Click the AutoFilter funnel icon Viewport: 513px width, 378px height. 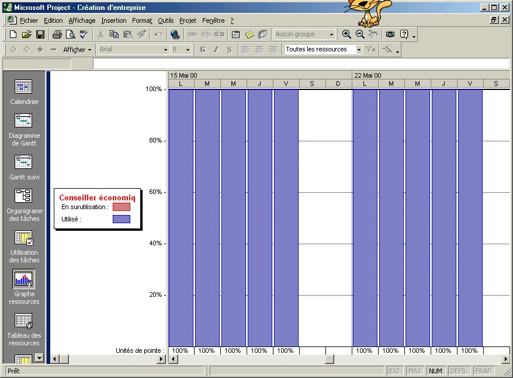pos(370,50)
